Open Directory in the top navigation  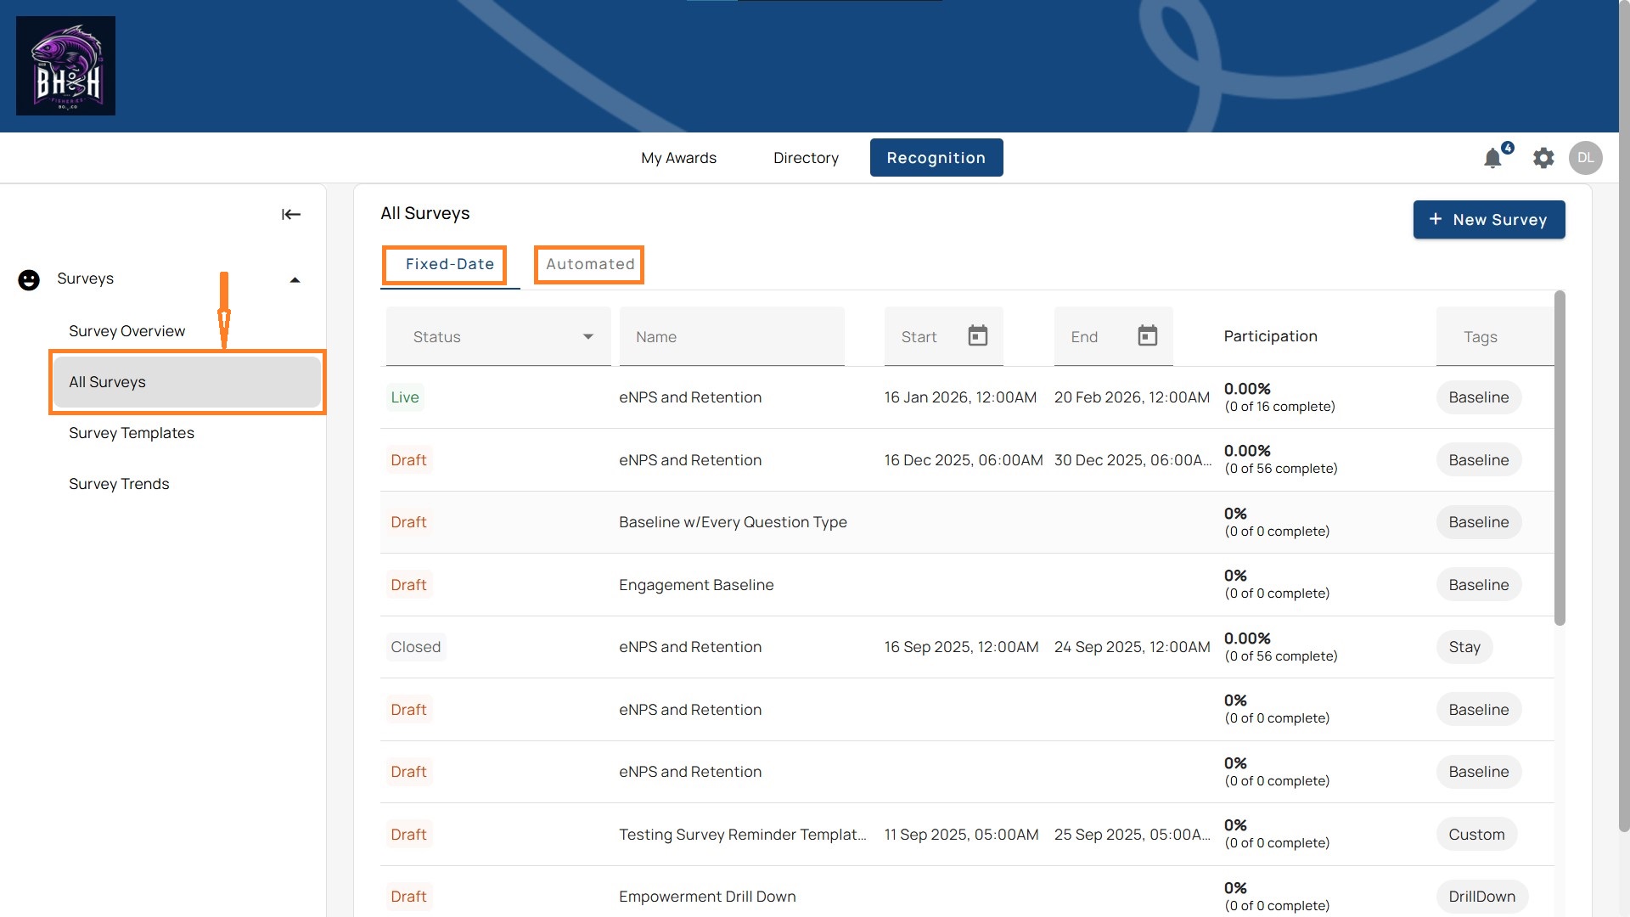click(x=806, y=158)
